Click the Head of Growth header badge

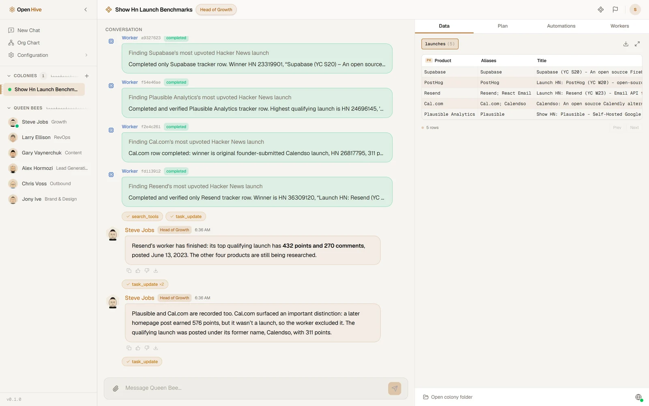coord(216,10)
